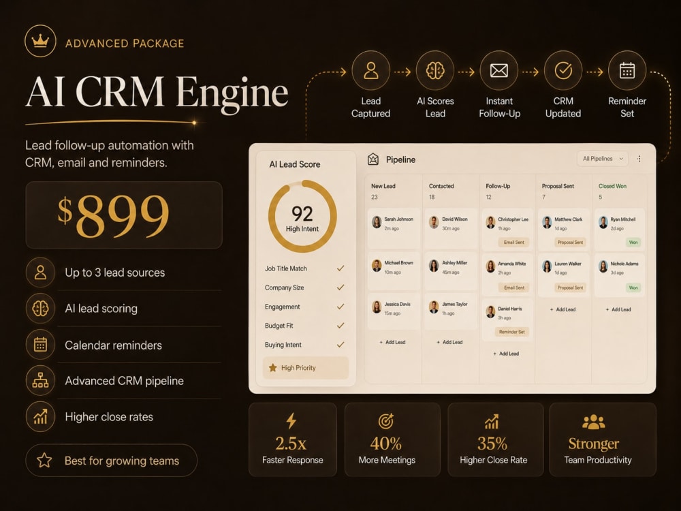Toggle the Company Size checkmark
This screenshot has height=511, width=681.
click(x=340, y=288)
